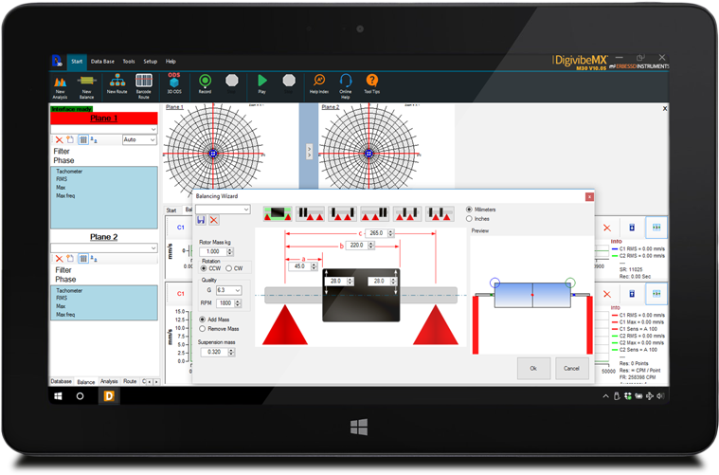Cancel the Balancing Wizard dialog
This screenshot has width=719, height=475.
570,368
